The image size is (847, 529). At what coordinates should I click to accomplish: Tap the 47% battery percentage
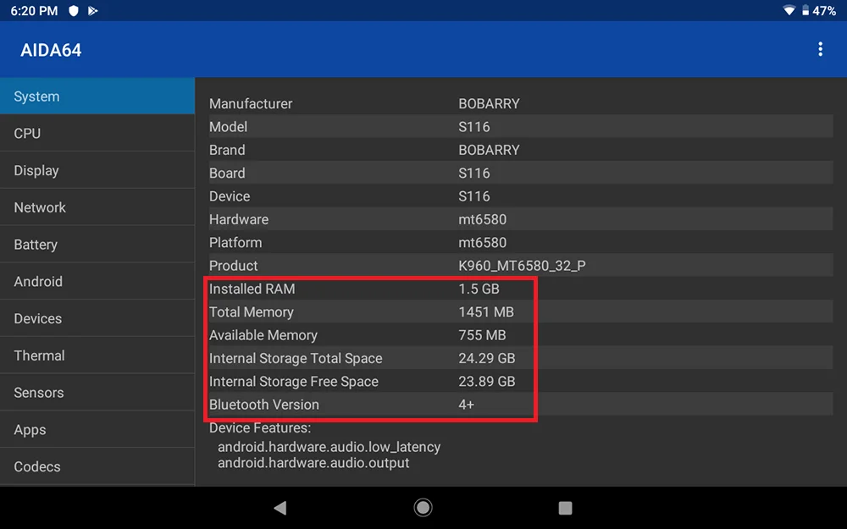pyautogui.click(x=824, y=11)
